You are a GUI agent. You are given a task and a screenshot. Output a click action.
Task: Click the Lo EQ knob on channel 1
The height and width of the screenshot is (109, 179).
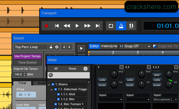[x=114, y=85]
